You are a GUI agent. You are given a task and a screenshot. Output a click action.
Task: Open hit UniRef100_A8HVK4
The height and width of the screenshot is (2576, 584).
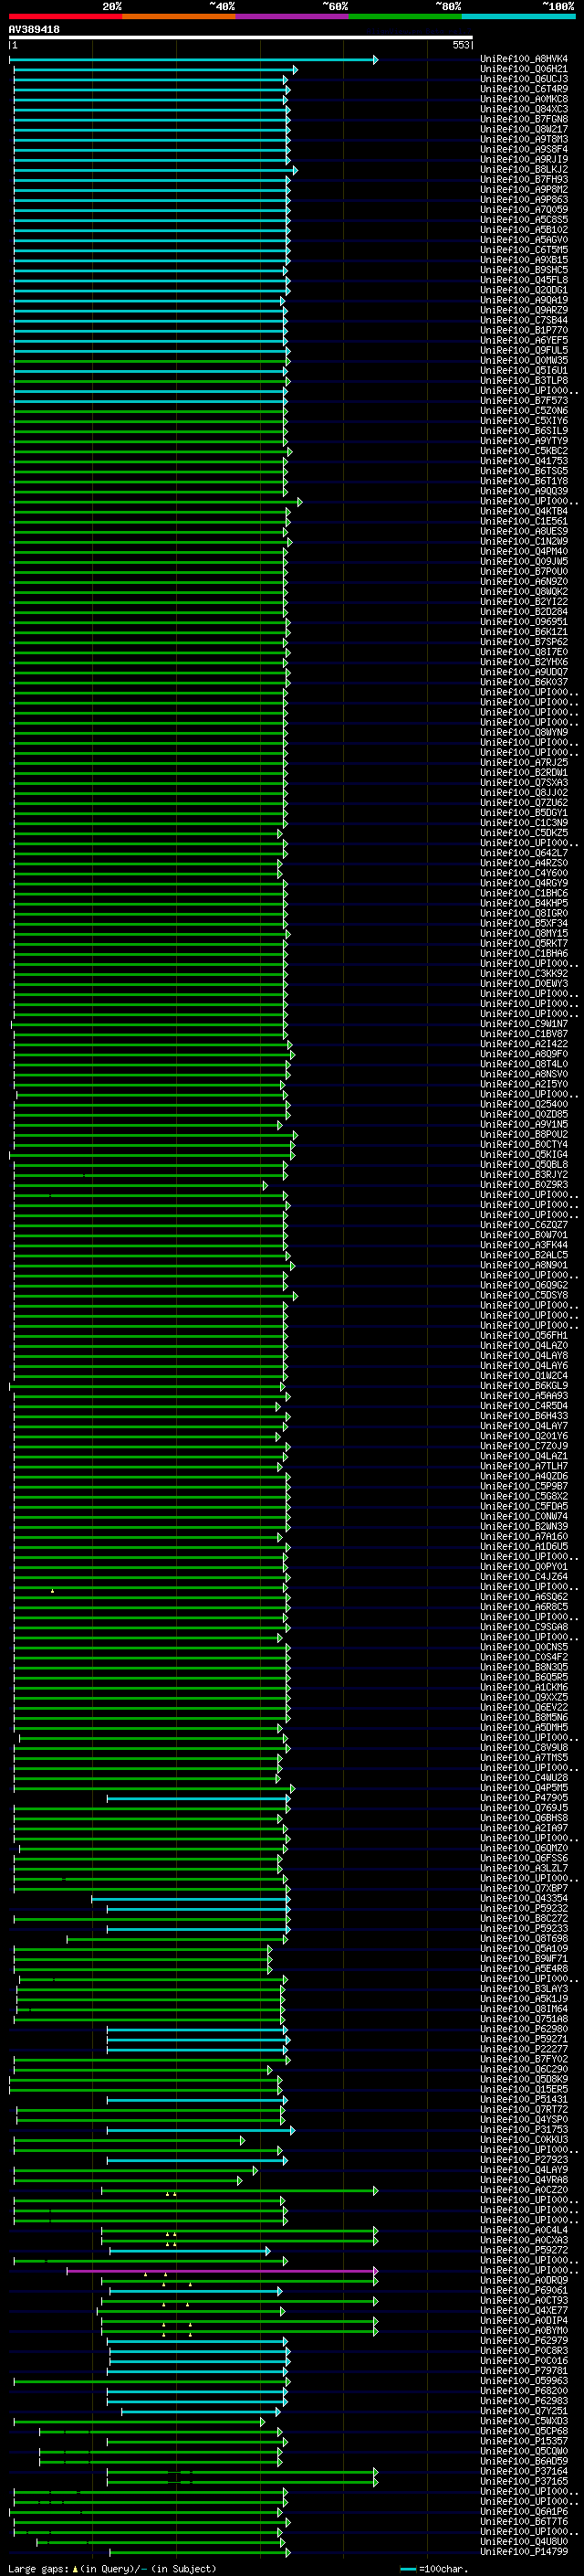coord(524,59)
